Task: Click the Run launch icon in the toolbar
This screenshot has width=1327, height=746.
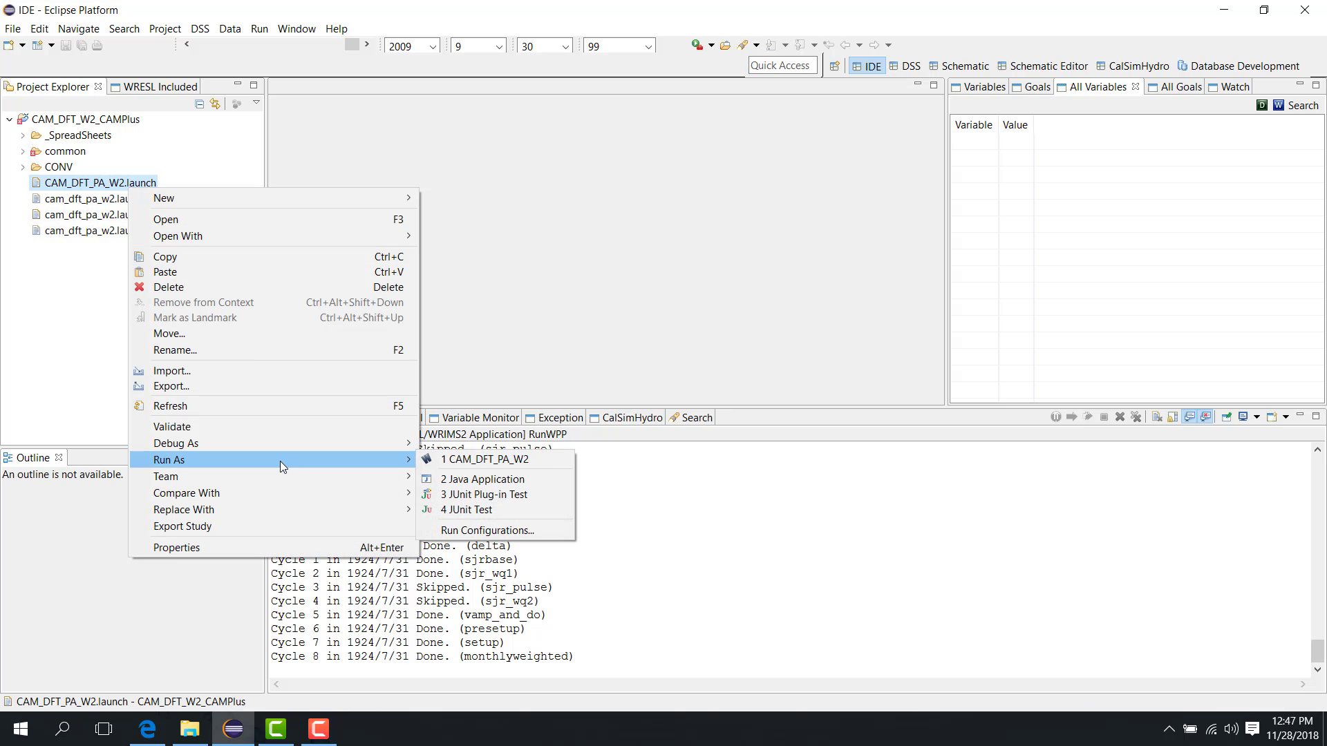Action: (x=697, y=46)
